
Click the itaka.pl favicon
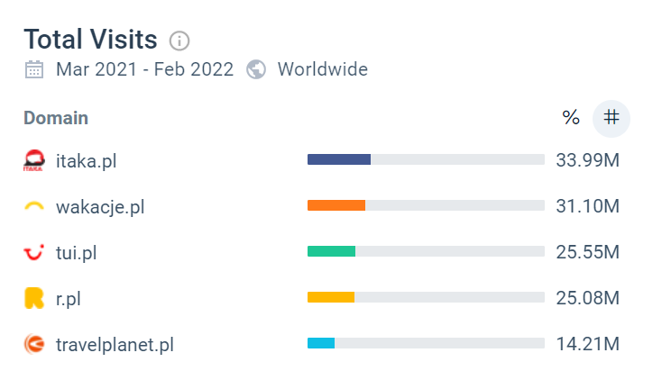(x=33, y=160)
